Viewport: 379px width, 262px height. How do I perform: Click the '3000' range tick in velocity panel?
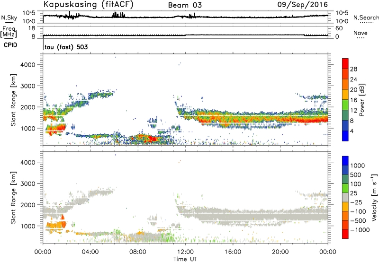(27, 183)
